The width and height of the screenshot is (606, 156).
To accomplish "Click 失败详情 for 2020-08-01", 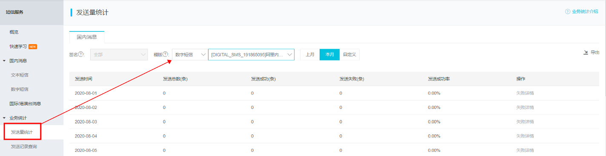I will point(525,93).
